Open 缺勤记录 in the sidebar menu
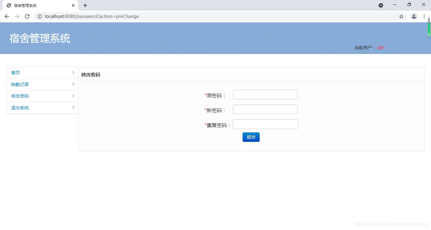This screenshot has width=431, height=230. click(42, 84)
